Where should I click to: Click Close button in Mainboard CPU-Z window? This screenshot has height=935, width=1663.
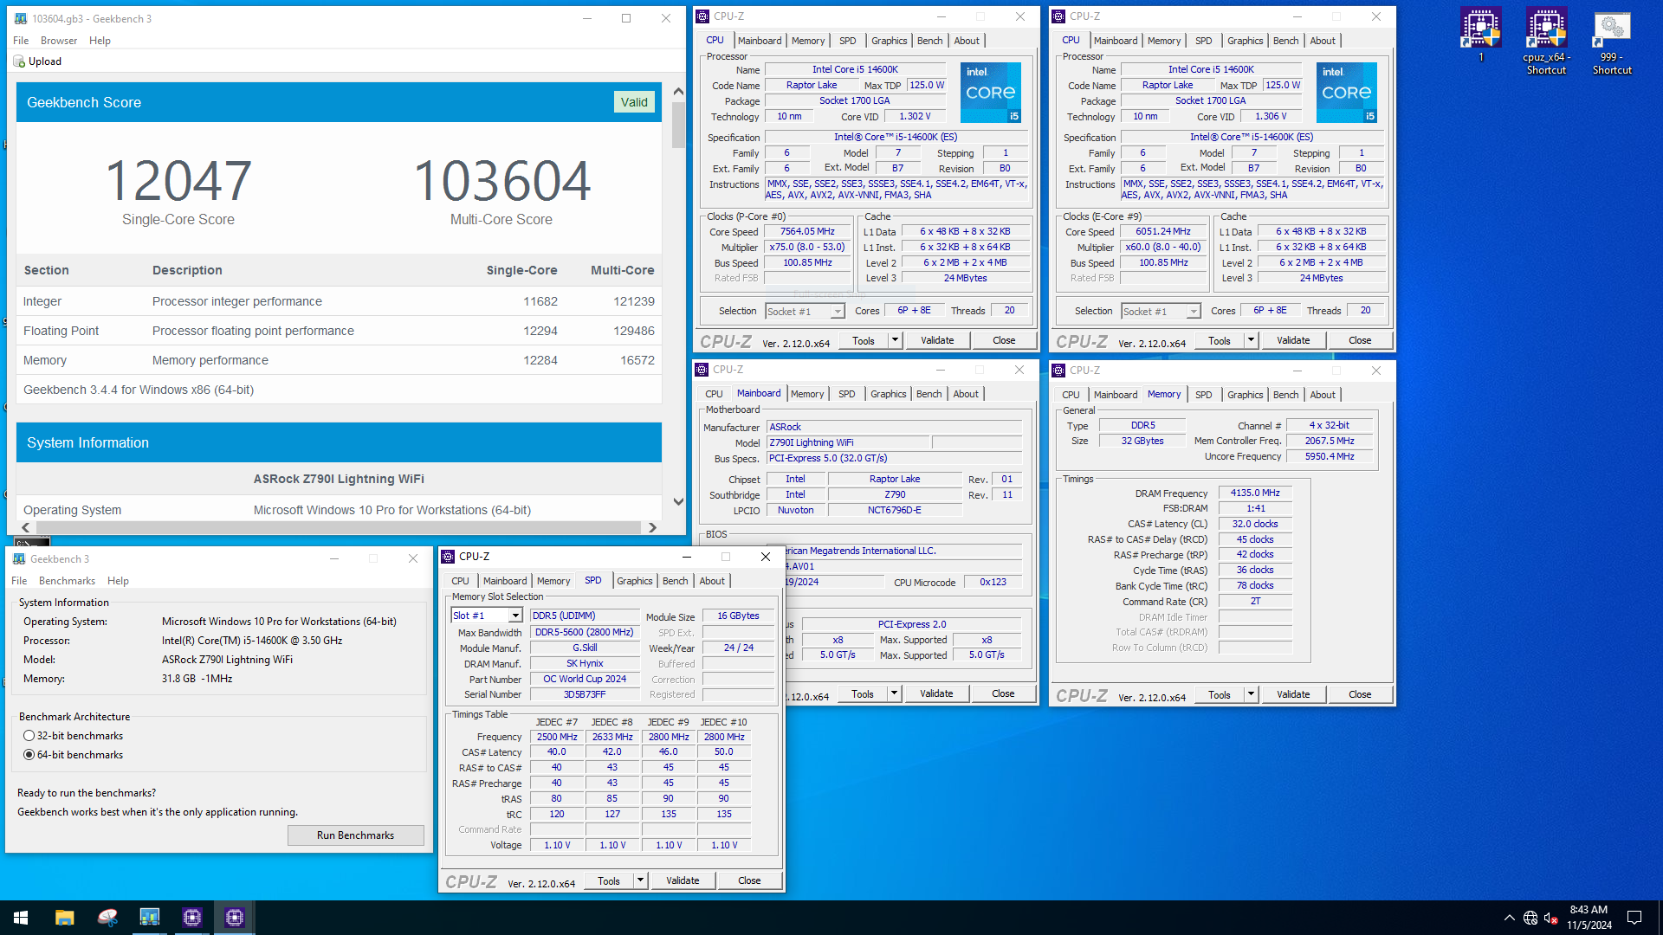tap(1003, 693)
